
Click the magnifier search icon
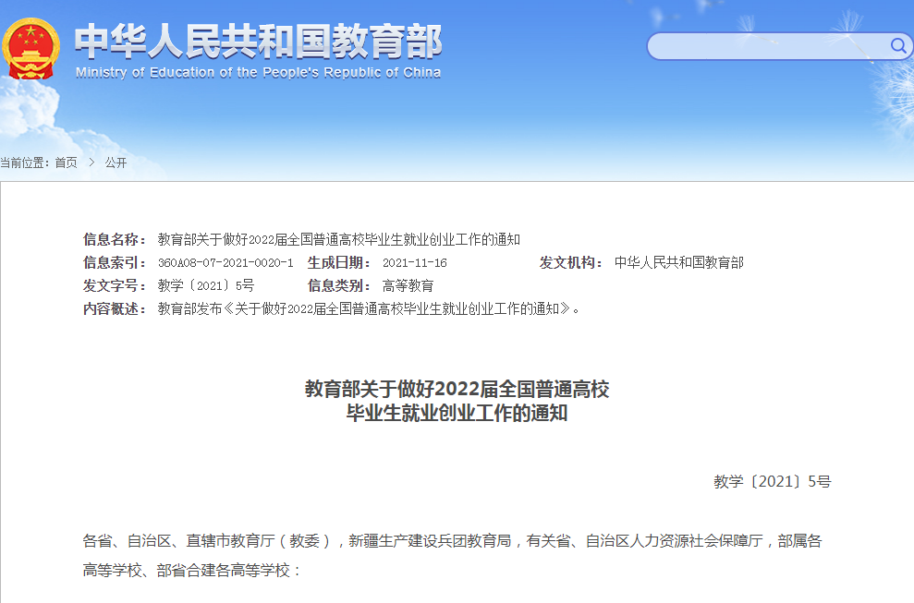click(x=898, y=44)
